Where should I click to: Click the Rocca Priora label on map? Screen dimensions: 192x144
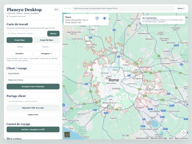(174, 111)
